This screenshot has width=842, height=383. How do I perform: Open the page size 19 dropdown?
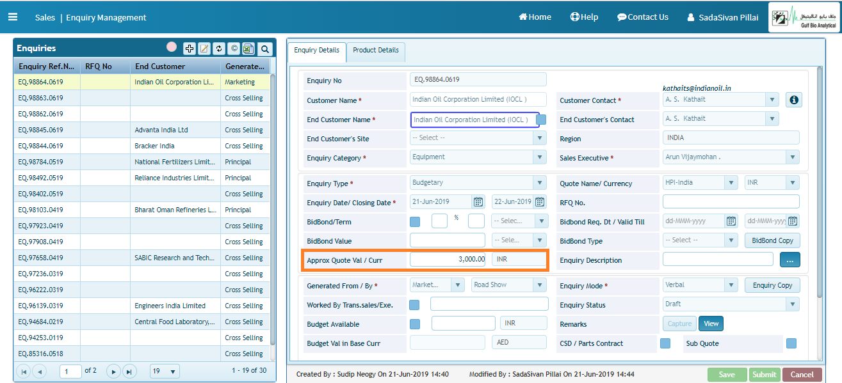[x=165, y=371]
